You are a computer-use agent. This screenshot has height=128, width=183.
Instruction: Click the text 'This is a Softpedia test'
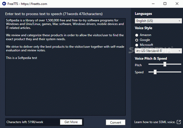click(x=21, y=58)
